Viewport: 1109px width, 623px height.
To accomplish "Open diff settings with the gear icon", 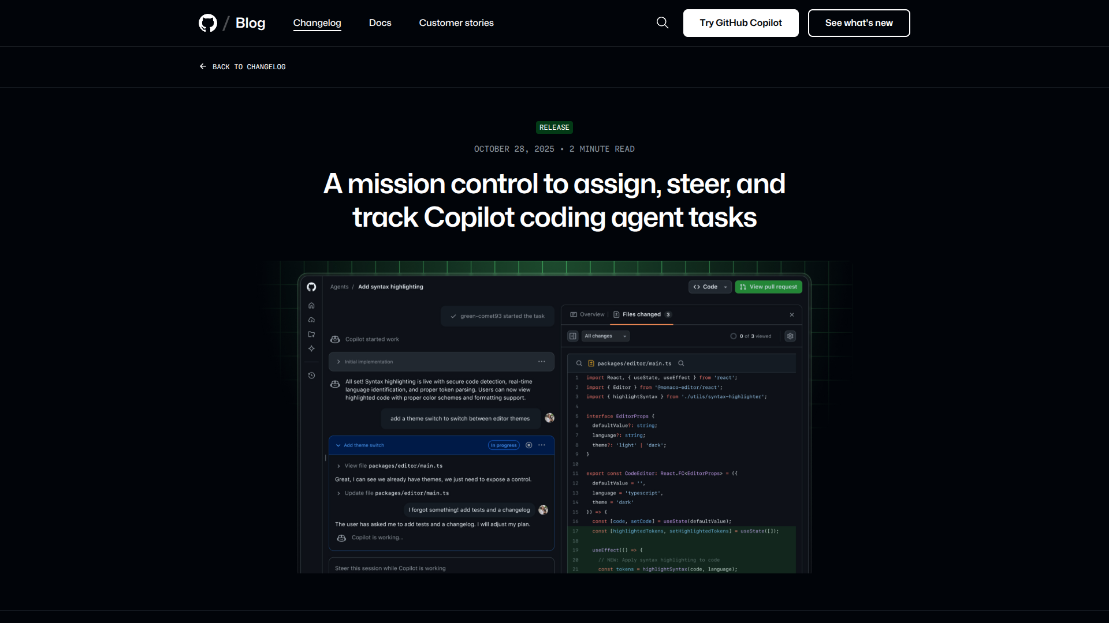I will [x=790, y=336].
